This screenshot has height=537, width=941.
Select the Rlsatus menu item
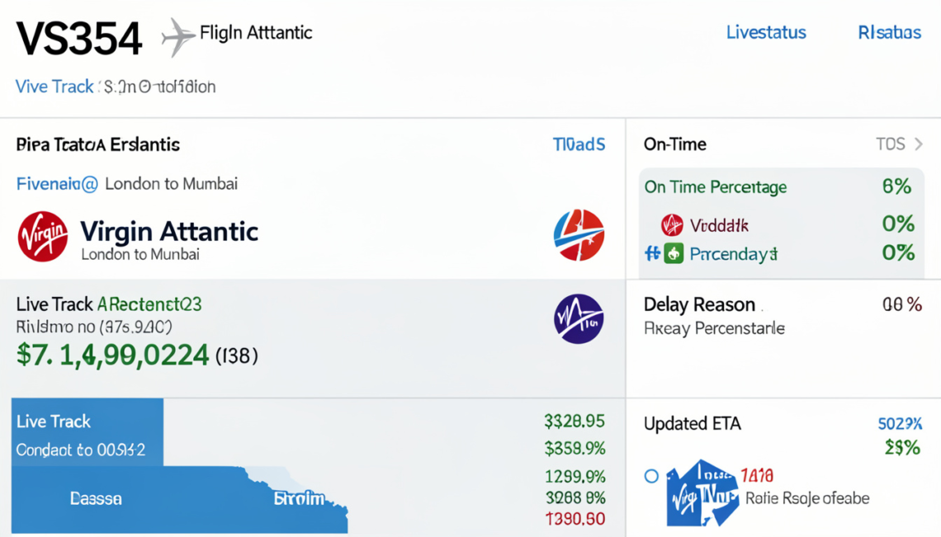click(888, 32)
